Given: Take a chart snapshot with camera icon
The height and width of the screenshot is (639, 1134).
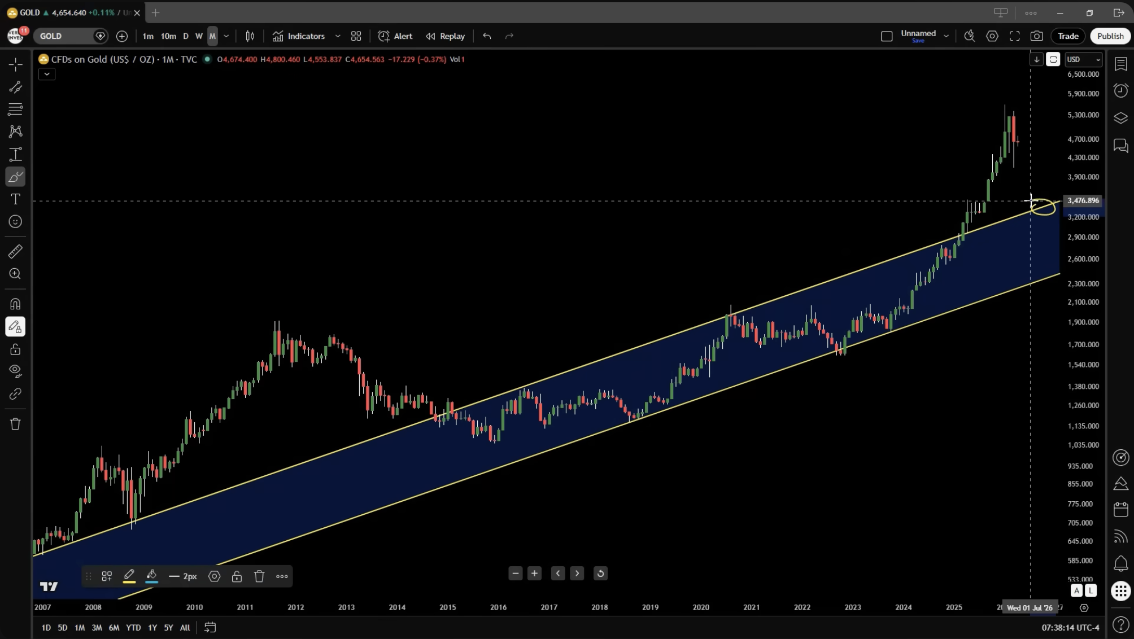Looking at the screenshot, I should tap(1036, 36).
